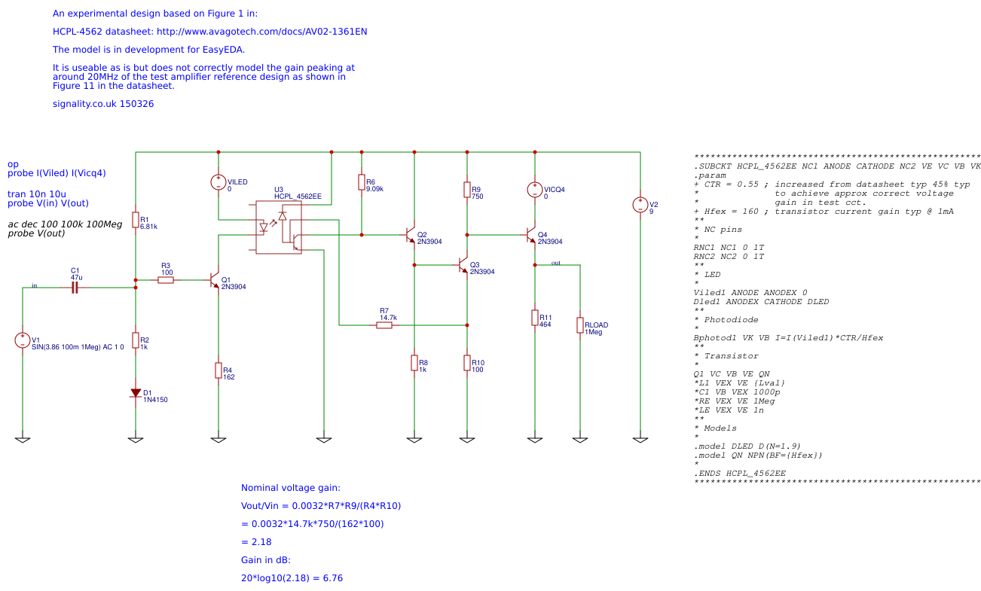Select capacitor C1 47u symbol
Image resolution: width=981 pixels, height=591 pixels.
pyautogui.click(x=73, y=286)
